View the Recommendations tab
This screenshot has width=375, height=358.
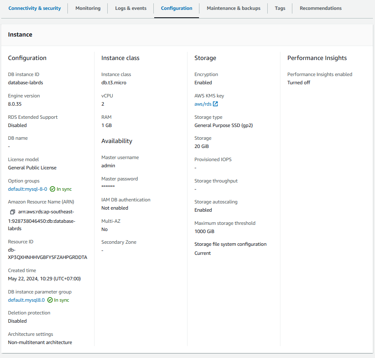[321, 8]
